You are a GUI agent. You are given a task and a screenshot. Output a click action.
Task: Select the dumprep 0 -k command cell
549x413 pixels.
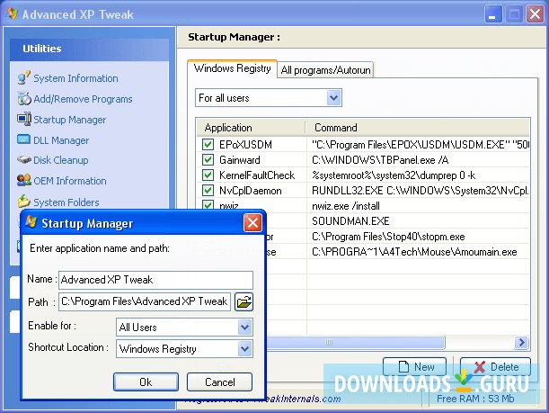tap(418, 175)
